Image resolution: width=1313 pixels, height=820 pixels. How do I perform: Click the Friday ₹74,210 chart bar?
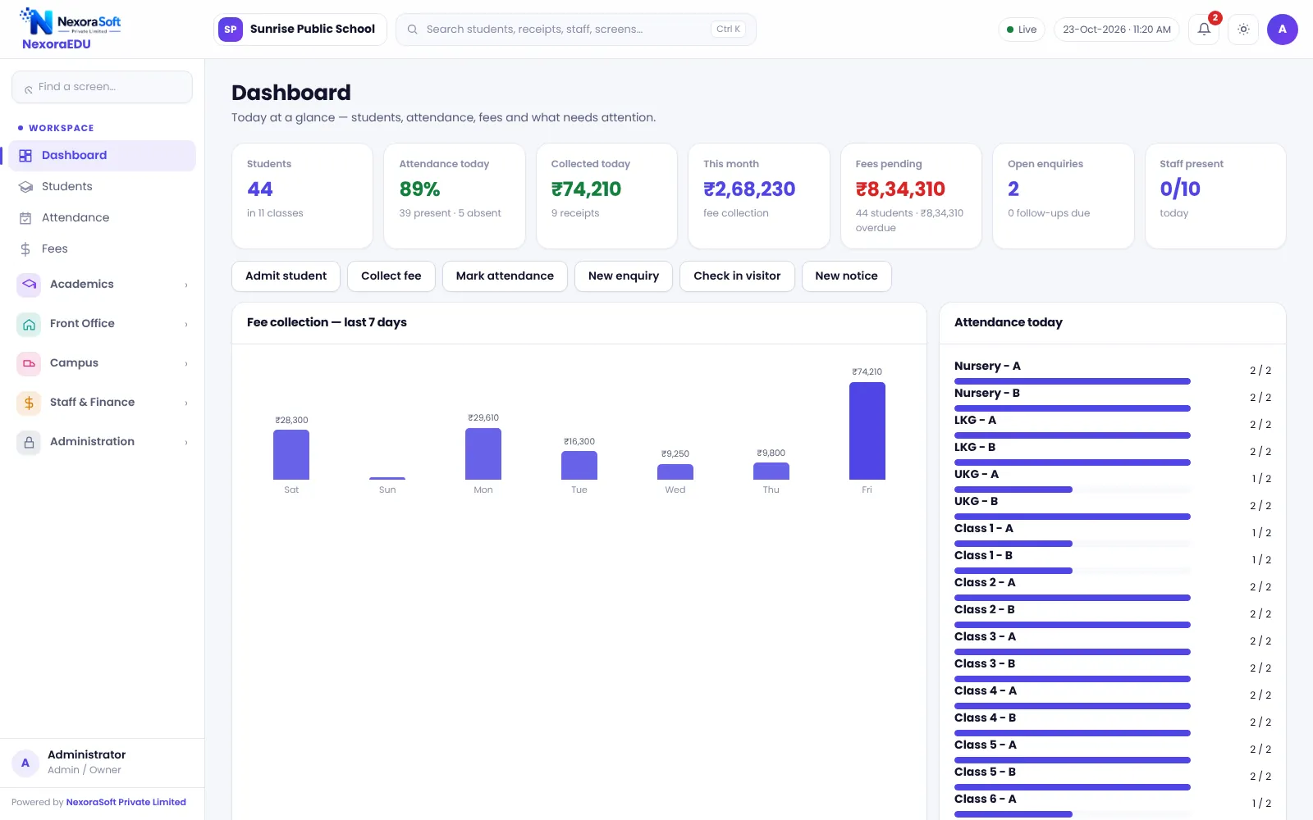point(867,431)
